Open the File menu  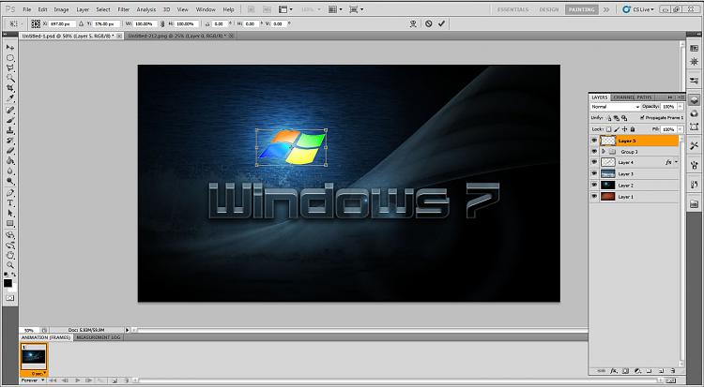[x=27, y=9]
